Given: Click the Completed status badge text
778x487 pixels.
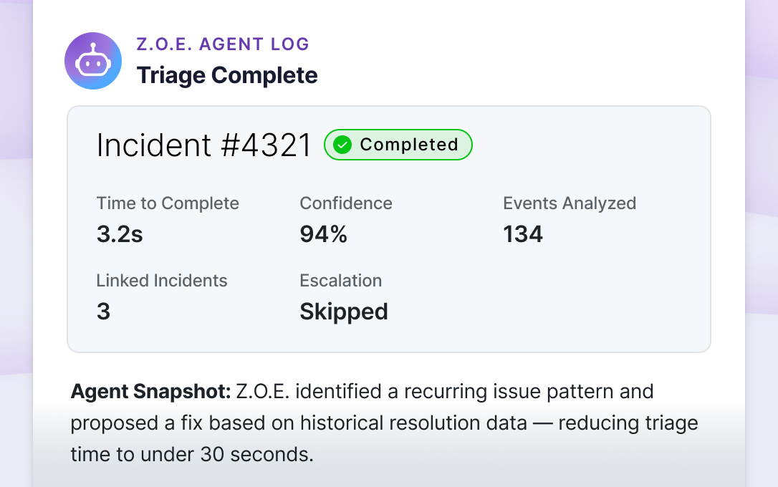Looking at the screenshot, I should coord(408,145).
